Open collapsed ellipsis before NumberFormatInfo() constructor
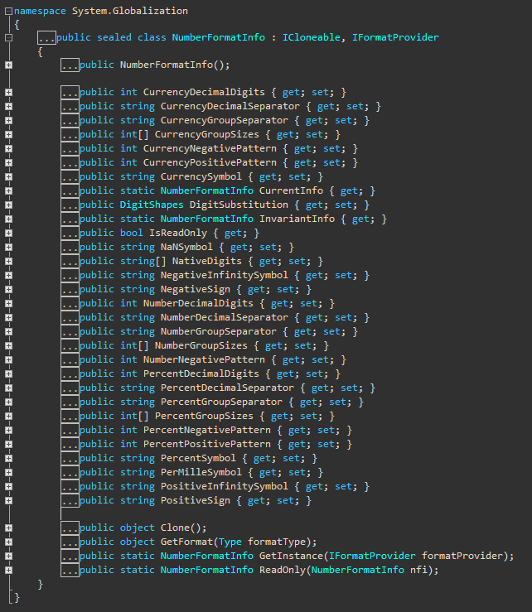Image resolution: width=532 pixels, height=612 pixels. [x=70, y=65]
